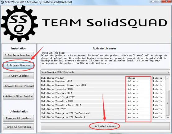Click the list scrollbar up arrow

pos(168,78)
